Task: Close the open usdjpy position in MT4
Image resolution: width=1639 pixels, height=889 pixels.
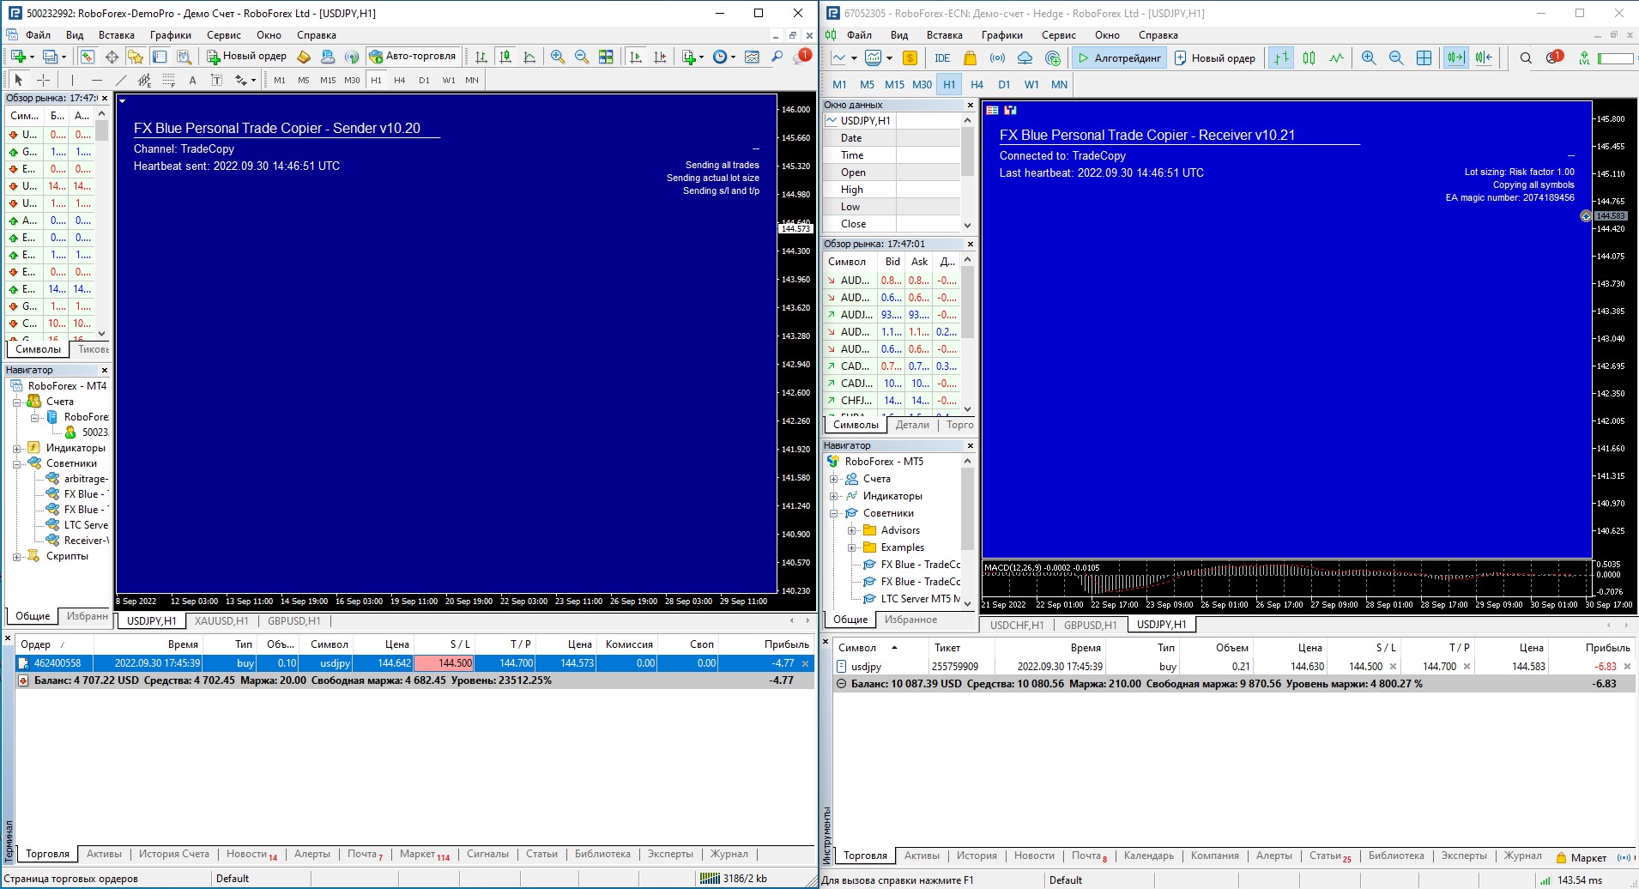Action: pyautogui.click(x=804, y=662)
